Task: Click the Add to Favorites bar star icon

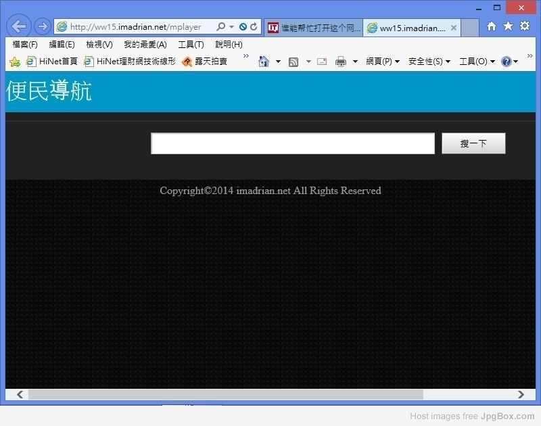Action: (x=15, y=62)
